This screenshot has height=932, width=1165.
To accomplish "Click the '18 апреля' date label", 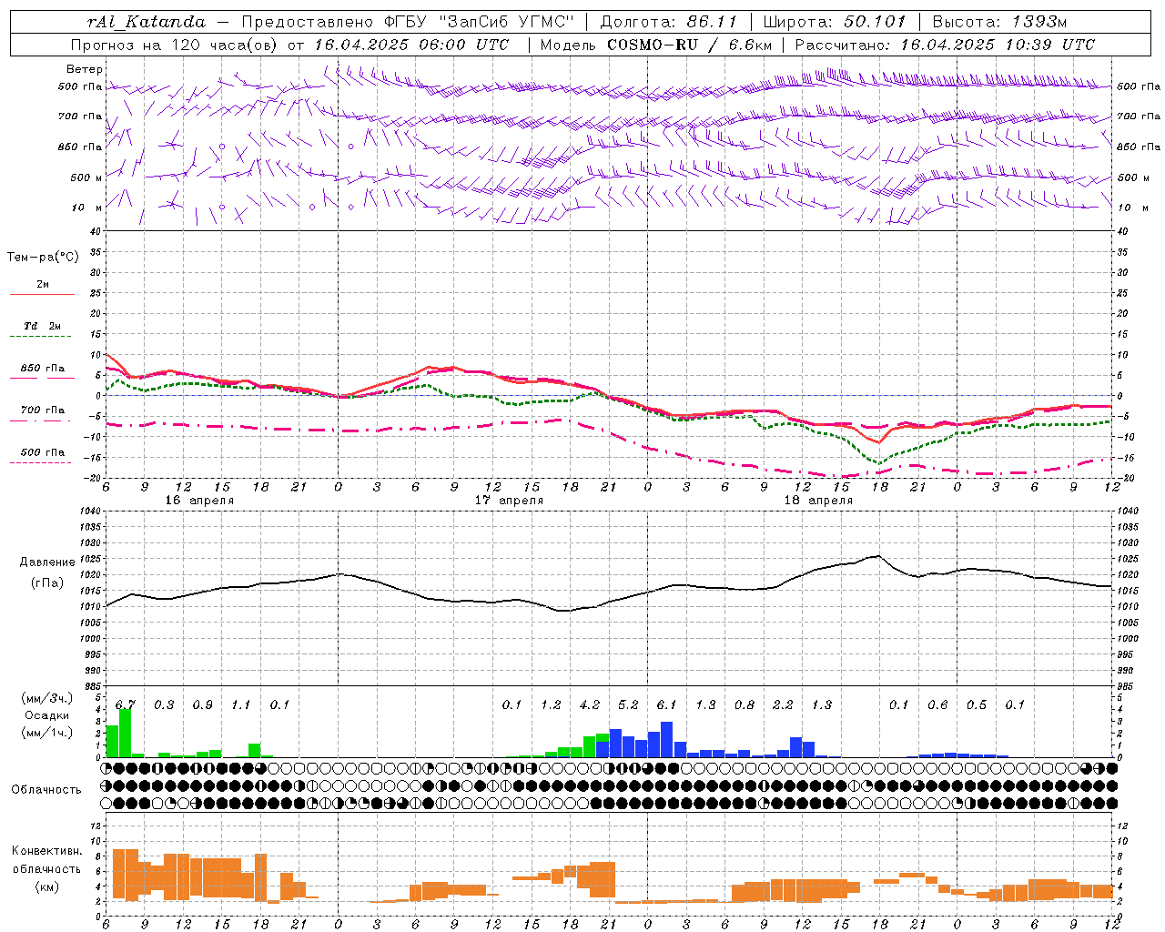I will click(818, 501).
